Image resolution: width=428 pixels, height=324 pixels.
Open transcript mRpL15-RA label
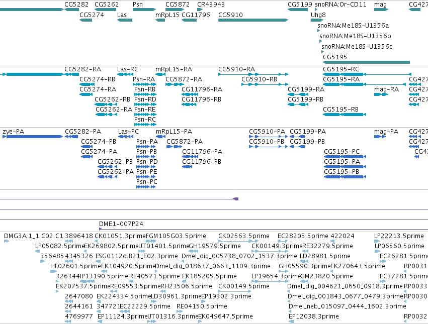[x=174, y=69]
